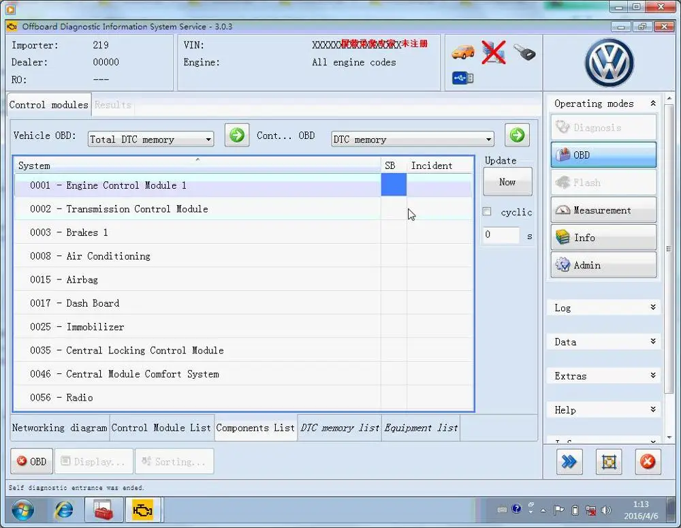Open the Admin operating mode
This screenshot has height=528, width=681.
(603, 264)
